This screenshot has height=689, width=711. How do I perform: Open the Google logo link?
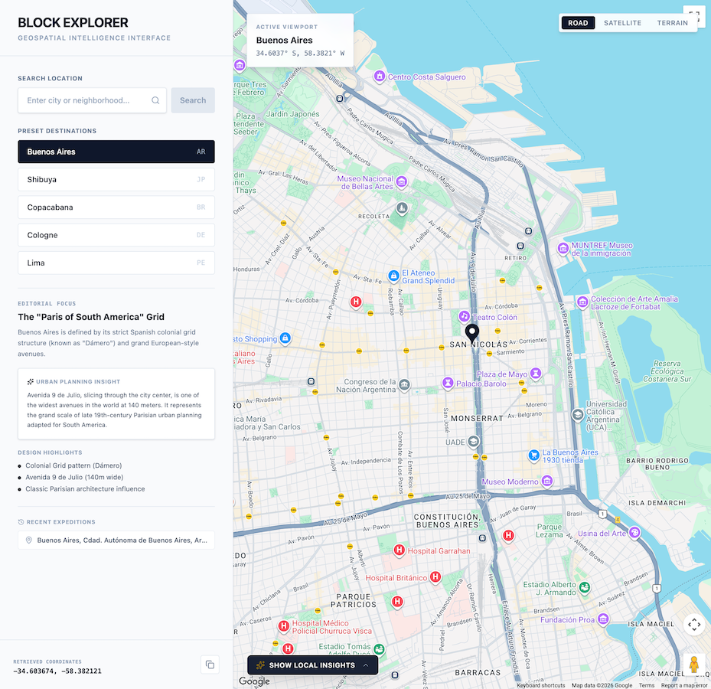[x=254, y=681]
